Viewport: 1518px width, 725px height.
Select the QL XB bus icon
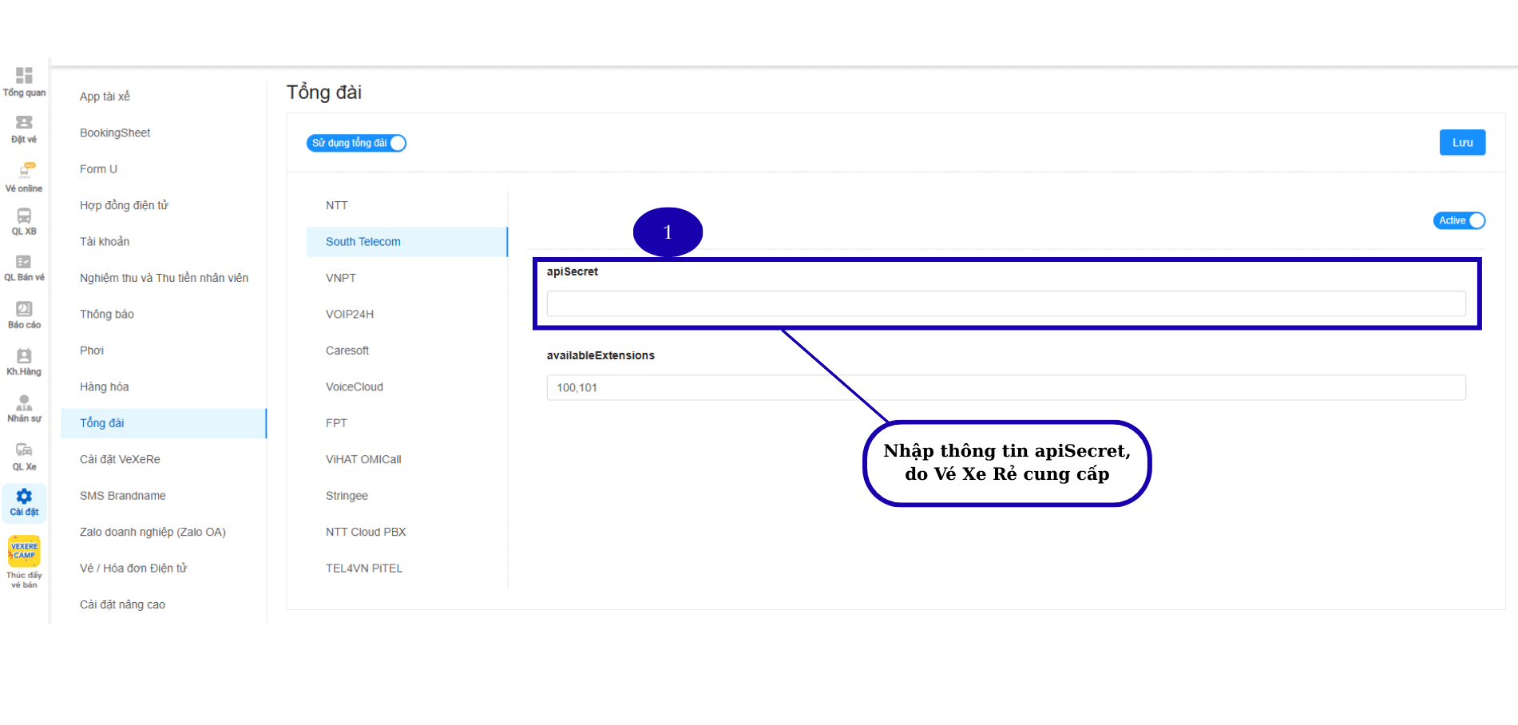(x=24, y=216)
